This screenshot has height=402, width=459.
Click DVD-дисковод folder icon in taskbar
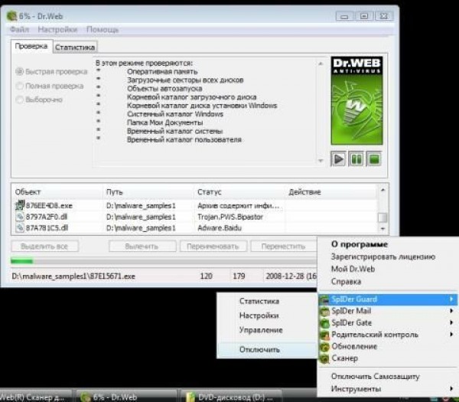(190, 397)
